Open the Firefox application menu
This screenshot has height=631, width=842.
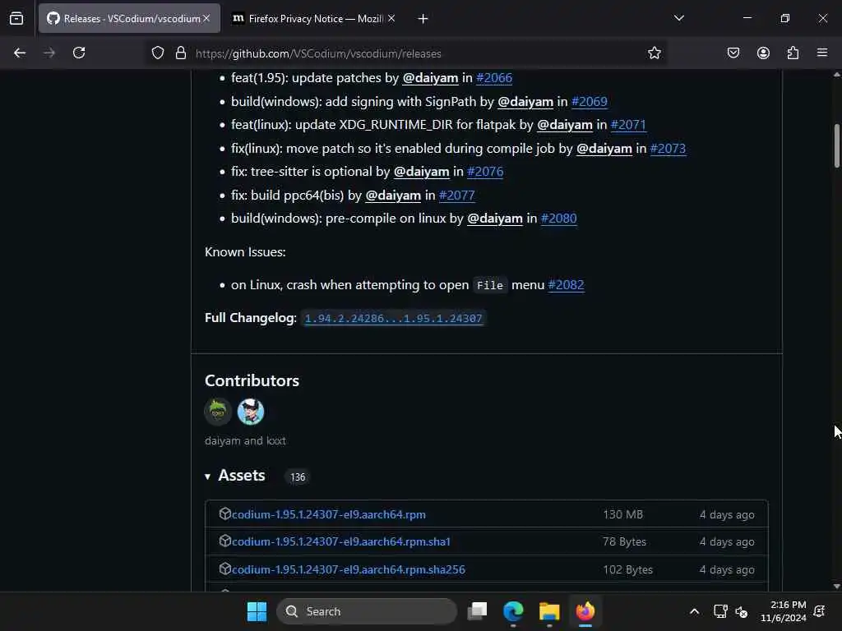tap(822, 53)
